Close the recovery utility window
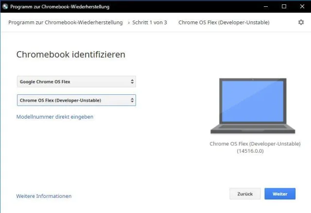The image size is (311, 213). [302, 6]
